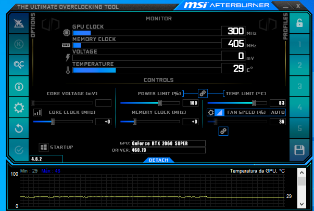Click the graph scrollbar thumb
Screen dimensions: 314x211
pyautogui.click(x=302, y=181)
